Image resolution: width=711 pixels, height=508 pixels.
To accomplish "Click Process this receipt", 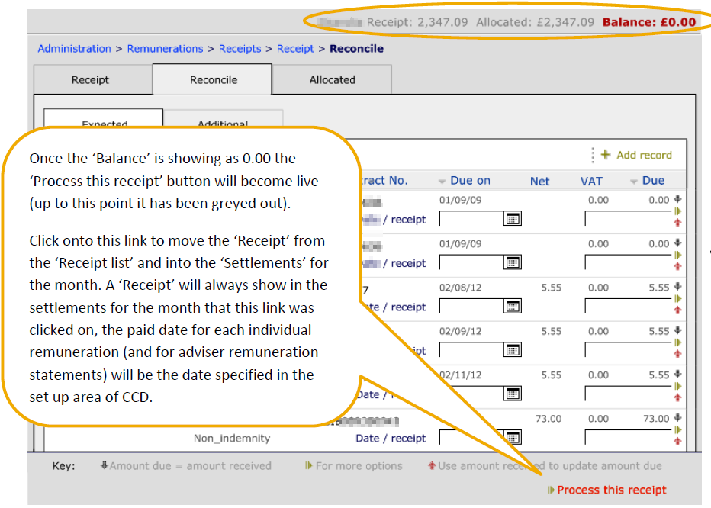I will 612,490.
